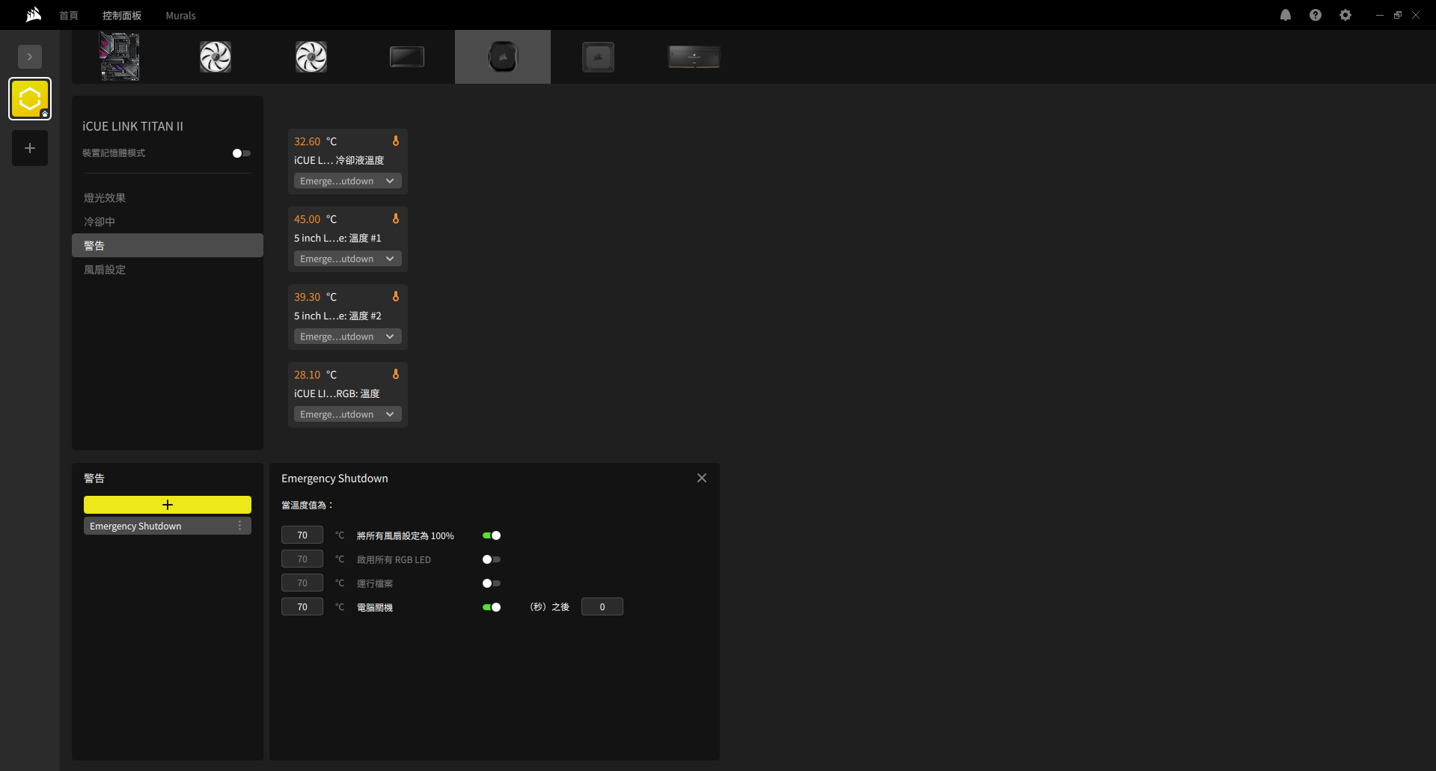Image resolution: width=1436 pixels, height=771 pixels.
Task: Click the shutdown delay seconds input field
Action: coord(602,606)
